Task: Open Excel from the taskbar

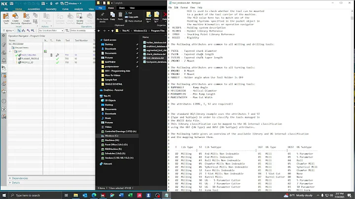Action: tap(130, 195)
